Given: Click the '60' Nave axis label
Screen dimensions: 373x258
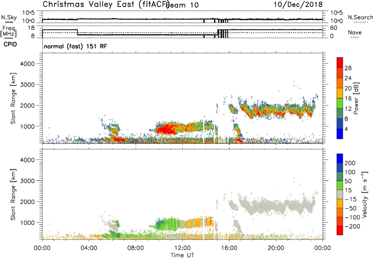Looking at the screenshot, I should point(334,28).
